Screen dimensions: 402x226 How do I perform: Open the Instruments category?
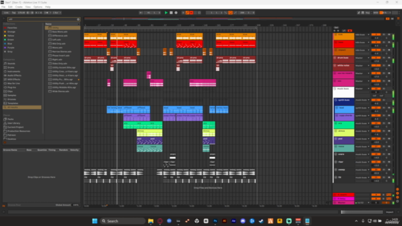(x=14, y=72)
